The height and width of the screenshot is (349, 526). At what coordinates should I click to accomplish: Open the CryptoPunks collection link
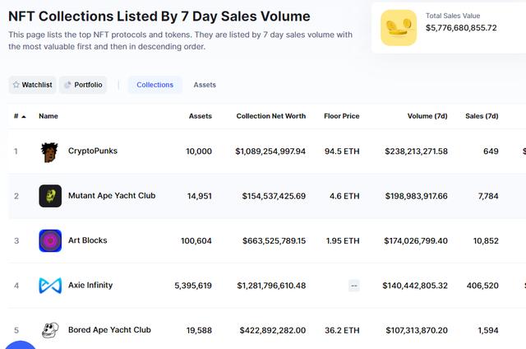94,151
